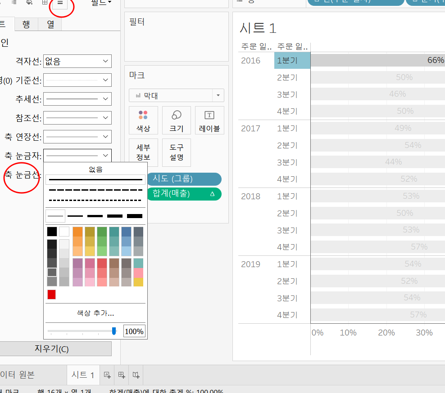Click the 시도 (그룹) pill
The image size is (445, 393).
tap(184, 179)
